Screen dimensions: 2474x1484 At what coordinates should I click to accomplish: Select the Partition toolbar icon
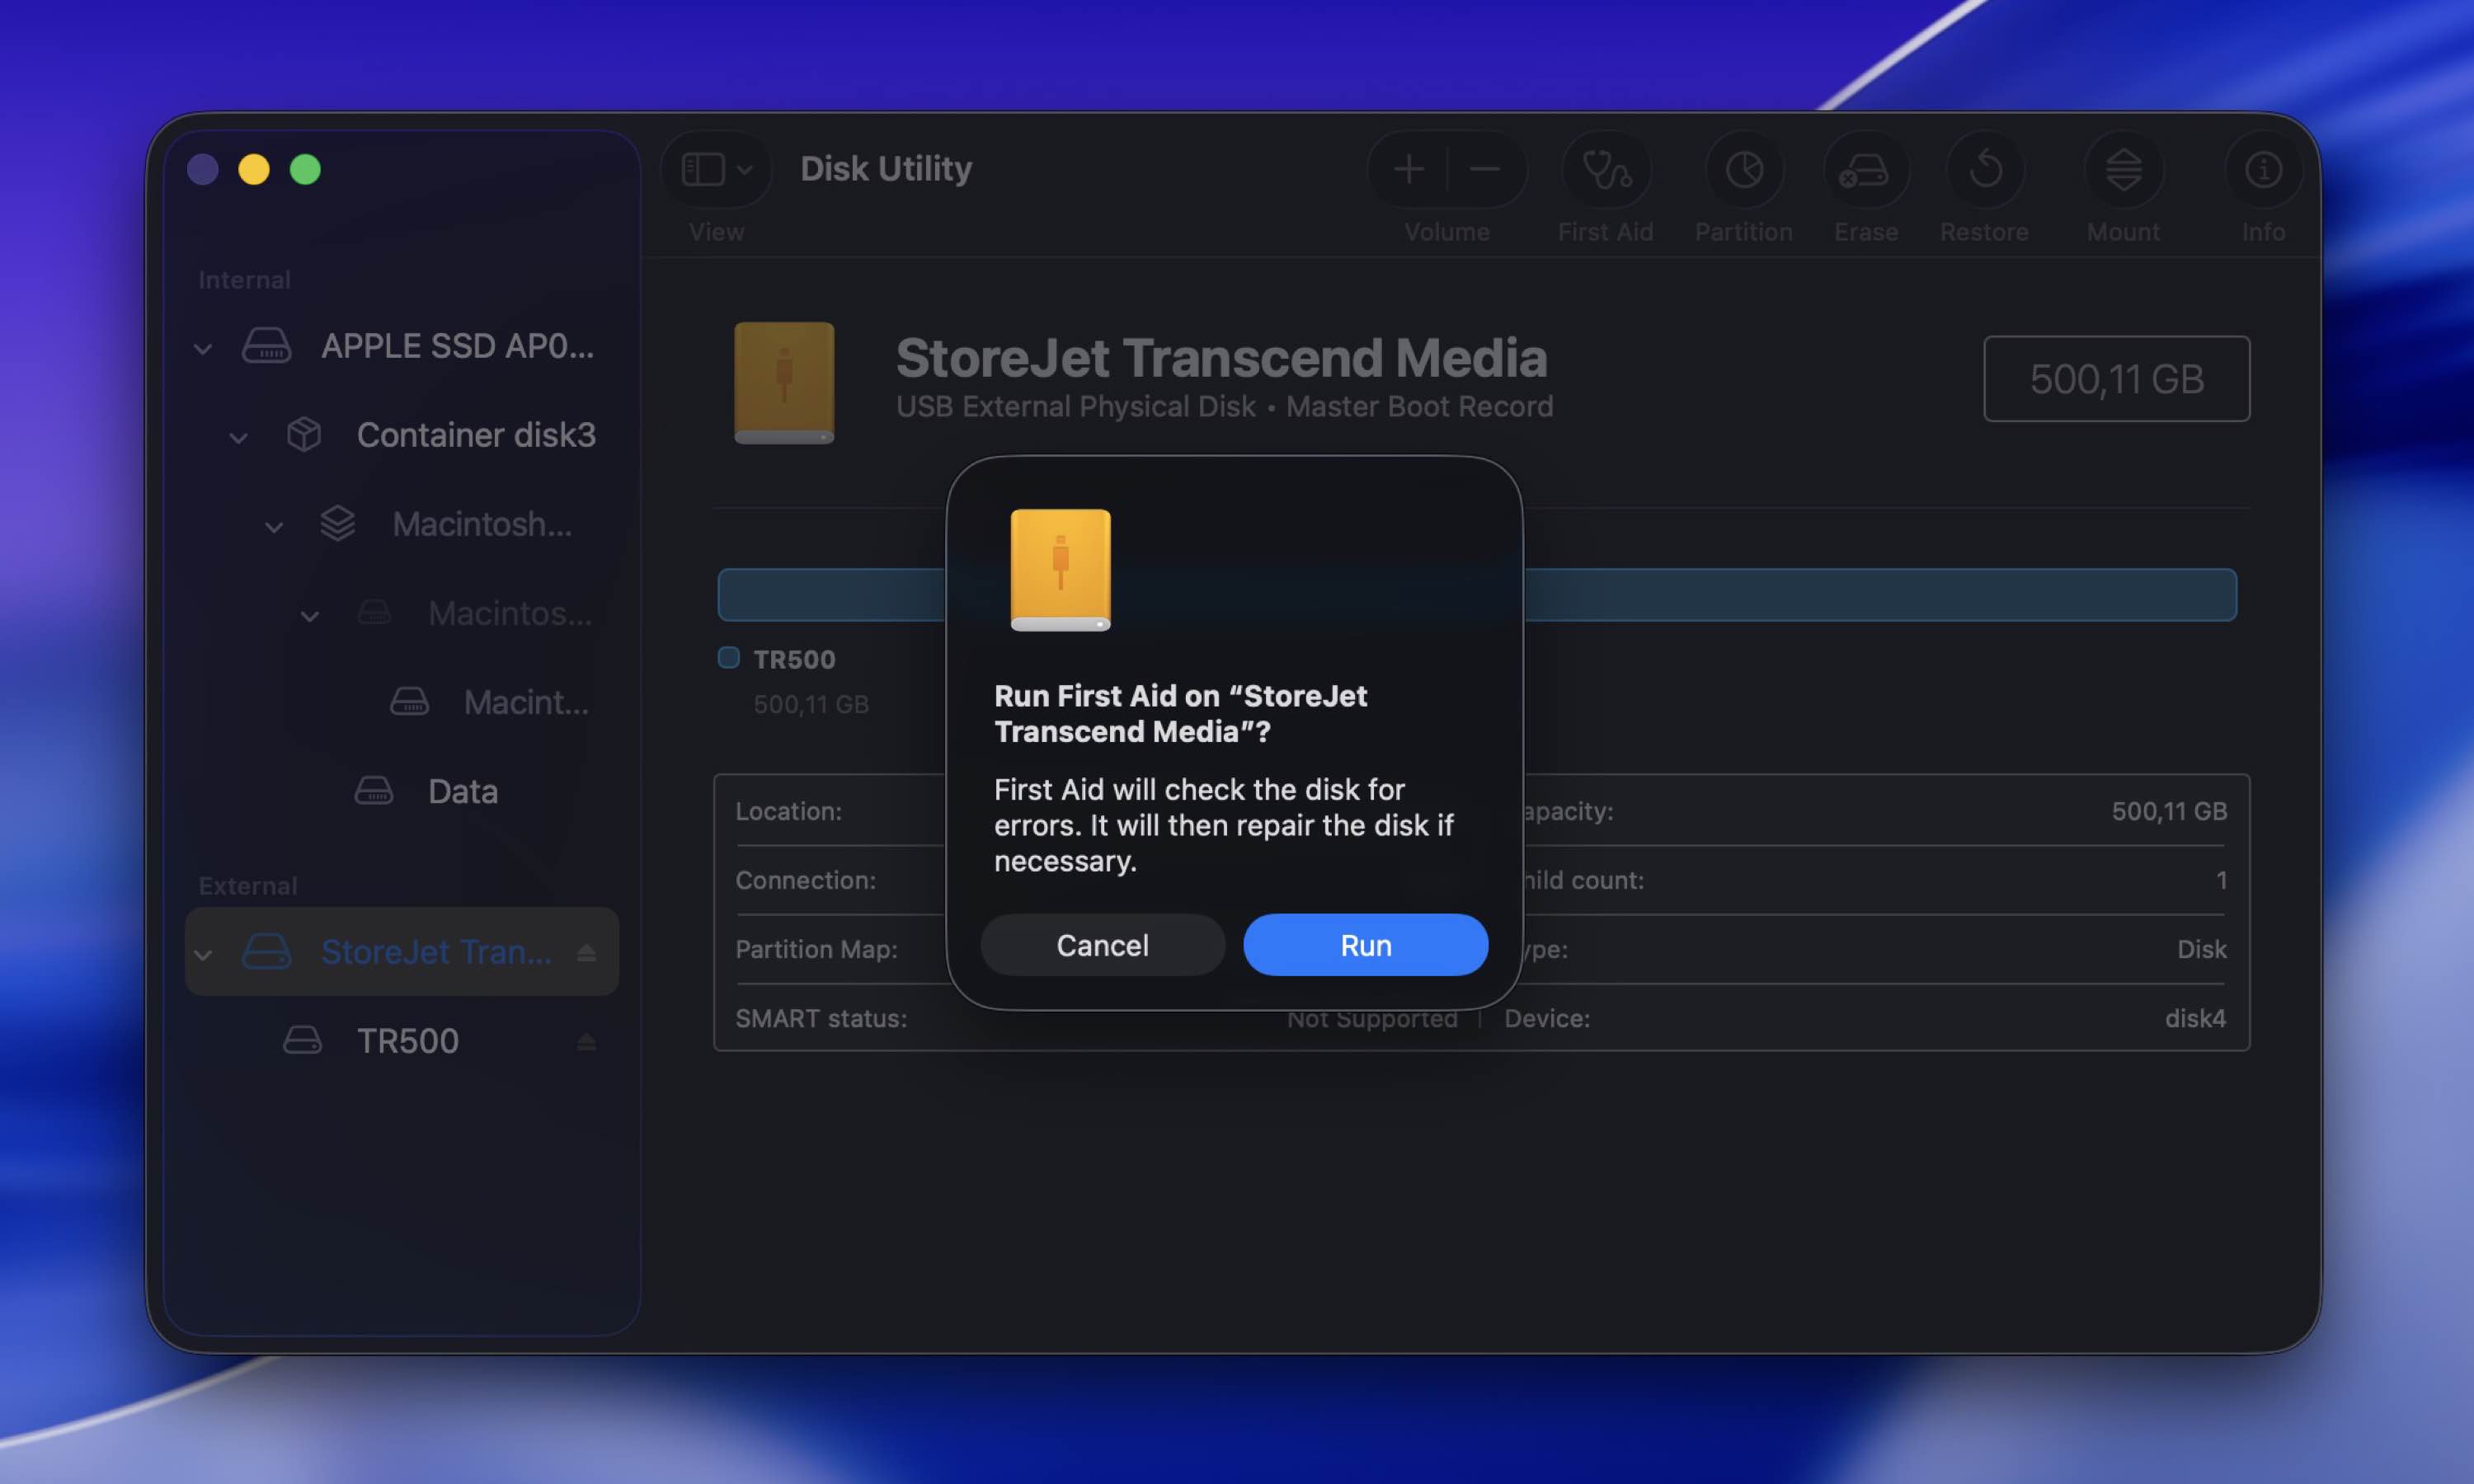click(x=1744, y=170)
